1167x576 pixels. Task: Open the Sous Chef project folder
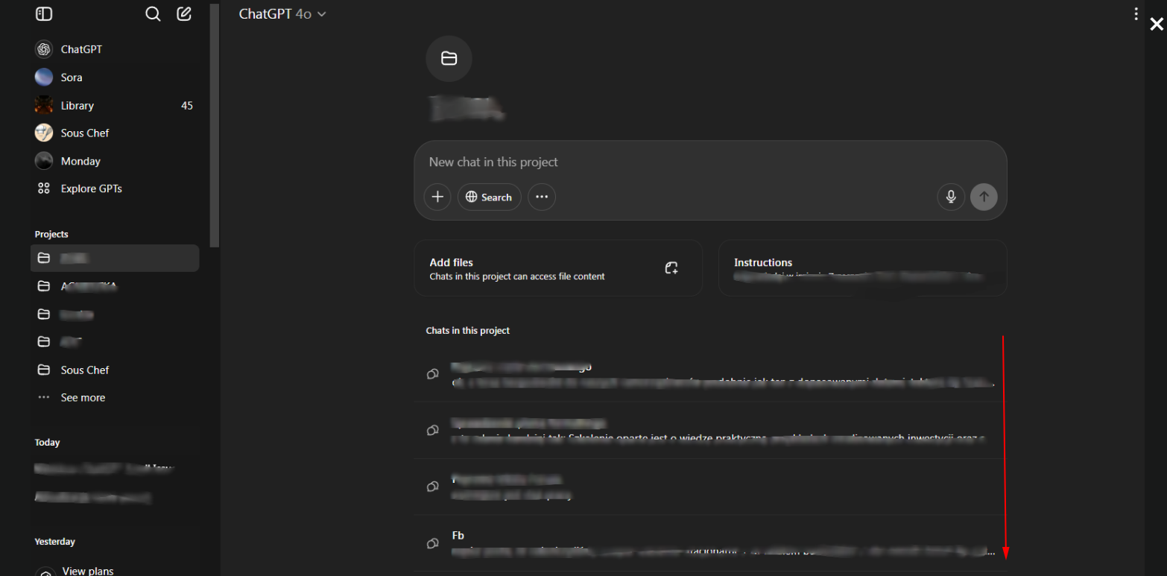115,370
